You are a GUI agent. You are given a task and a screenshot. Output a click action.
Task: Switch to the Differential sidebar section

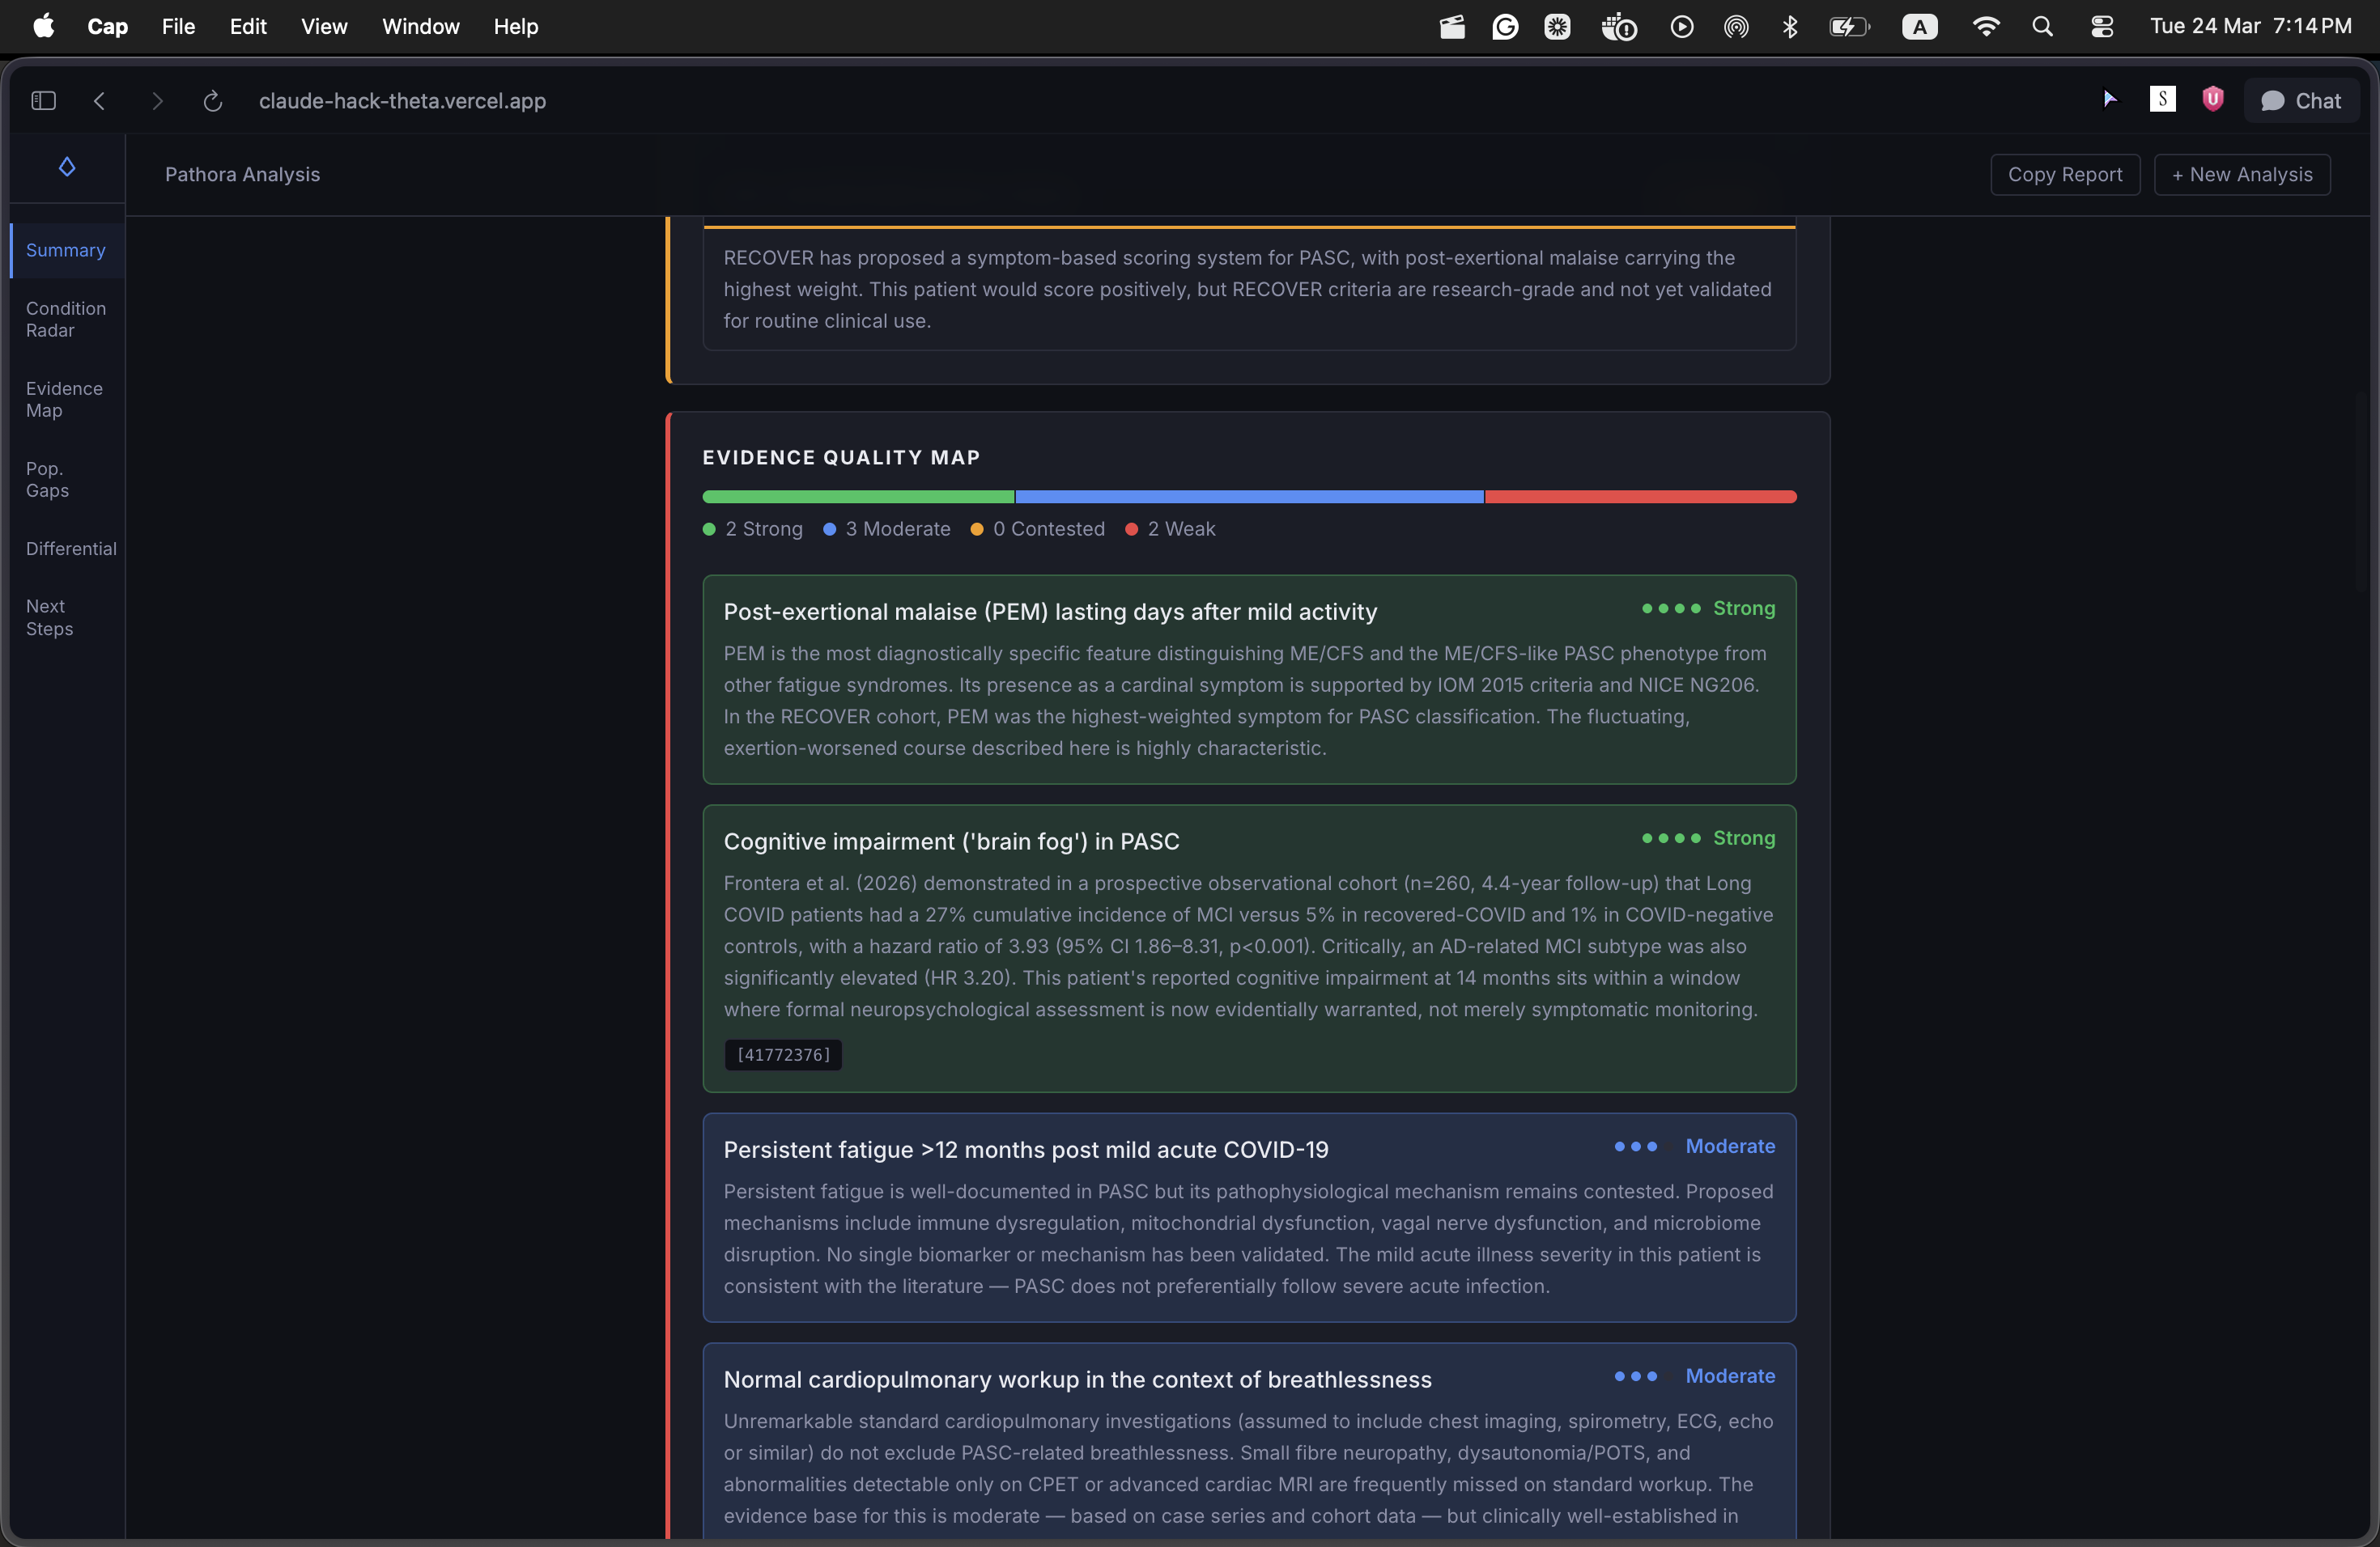70,549
